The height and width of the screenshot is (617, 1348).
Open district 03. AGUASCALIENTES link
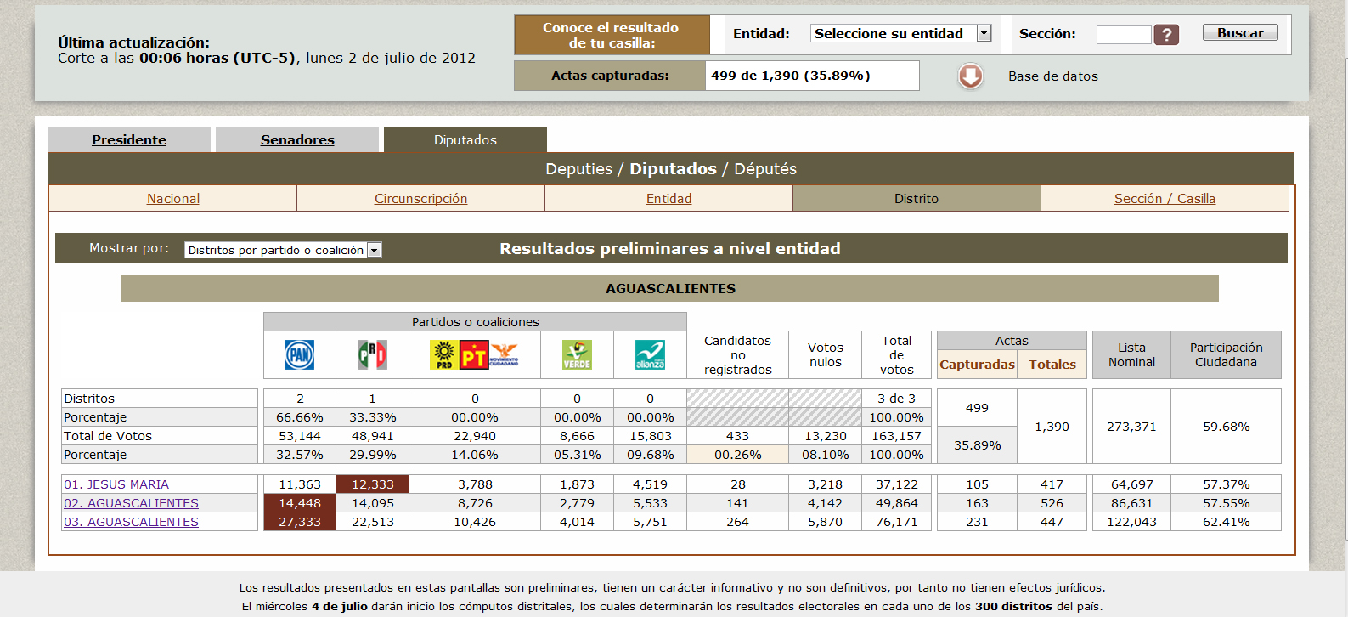point(131,522)
